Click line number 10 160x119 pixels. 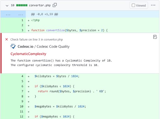point(22,106)
